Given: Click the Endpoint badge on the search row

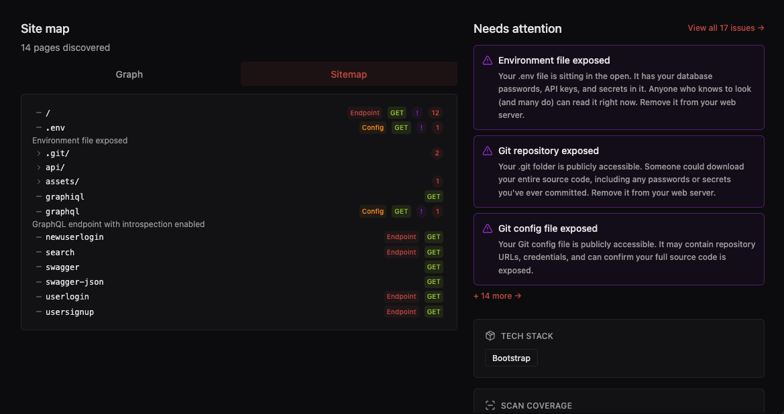Looking at the screenshot, I should click(x=401, y=252).
